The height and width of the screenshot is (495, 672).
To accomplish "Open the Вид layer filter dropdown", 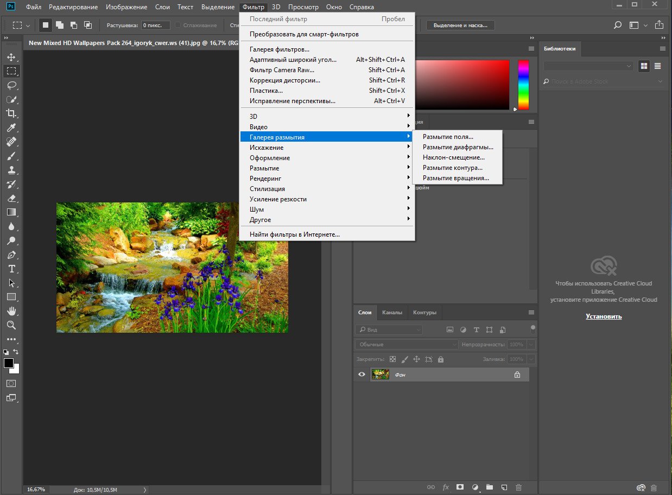I will (389, 329).
